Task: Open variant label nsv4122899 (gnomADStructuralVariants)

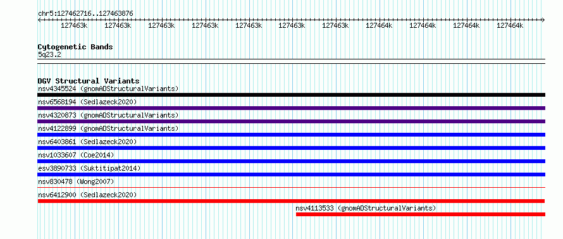Action: pyautogui.click(x=108, y=128)
